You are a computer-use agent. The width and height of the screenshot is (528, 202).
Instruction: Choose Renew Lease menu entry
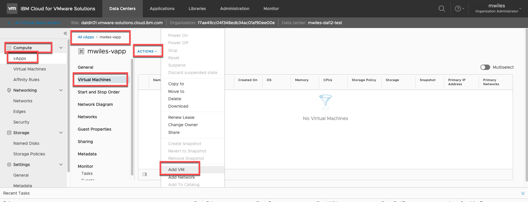pyautogui.click(x=181, y=117)
